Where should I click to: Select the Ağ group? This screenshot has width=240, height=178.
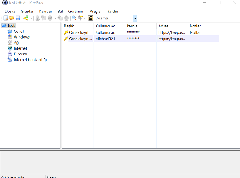click(16, 43)
